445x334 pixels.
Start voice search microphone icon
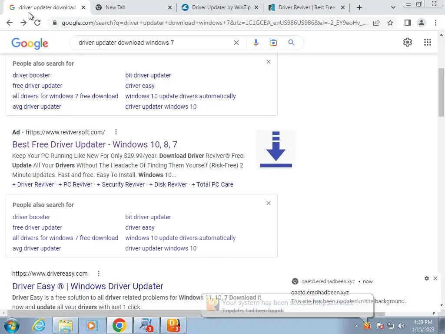tap(256, 43)
